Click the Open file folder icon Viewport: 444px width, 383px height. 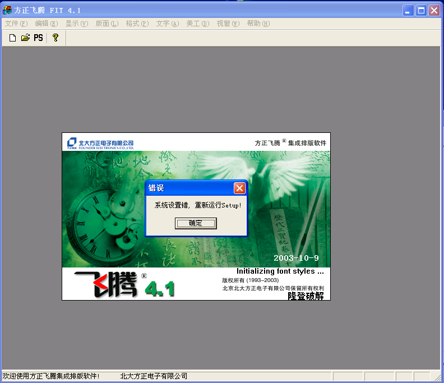[x=25, y=38]
